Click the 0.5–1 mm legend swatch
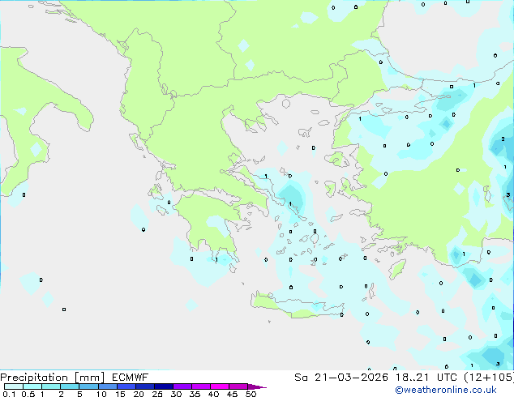 pos(32,386)
